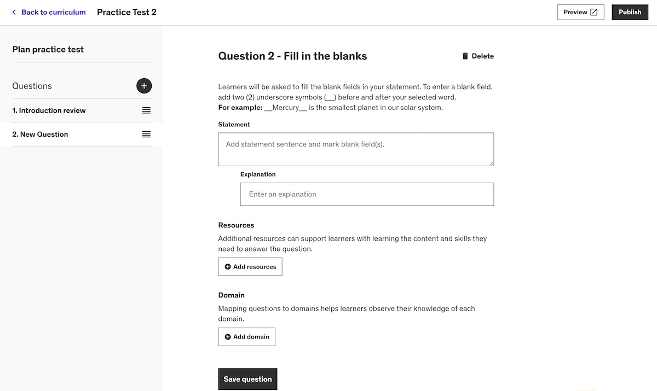Screen dimensions: 657x391
Task: Click plus icon in Add domain
Action: click(x=228, y=337)
